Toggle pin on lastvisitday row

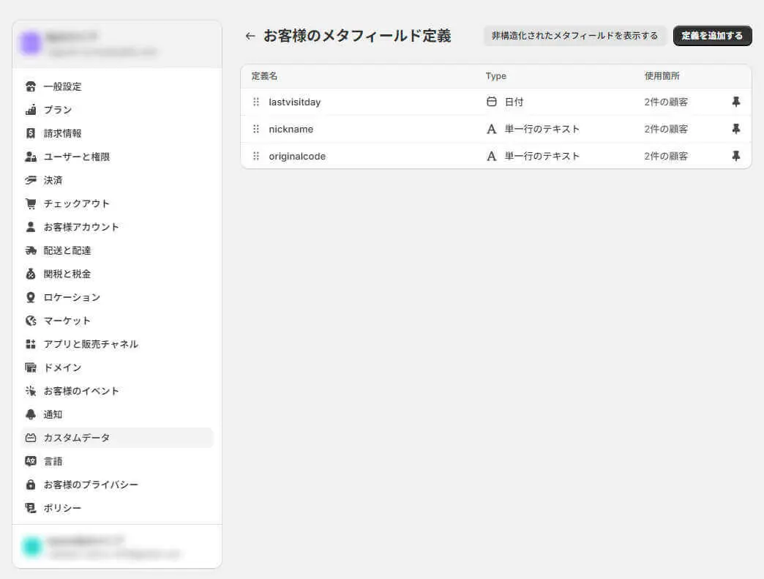tap(735, 102)
